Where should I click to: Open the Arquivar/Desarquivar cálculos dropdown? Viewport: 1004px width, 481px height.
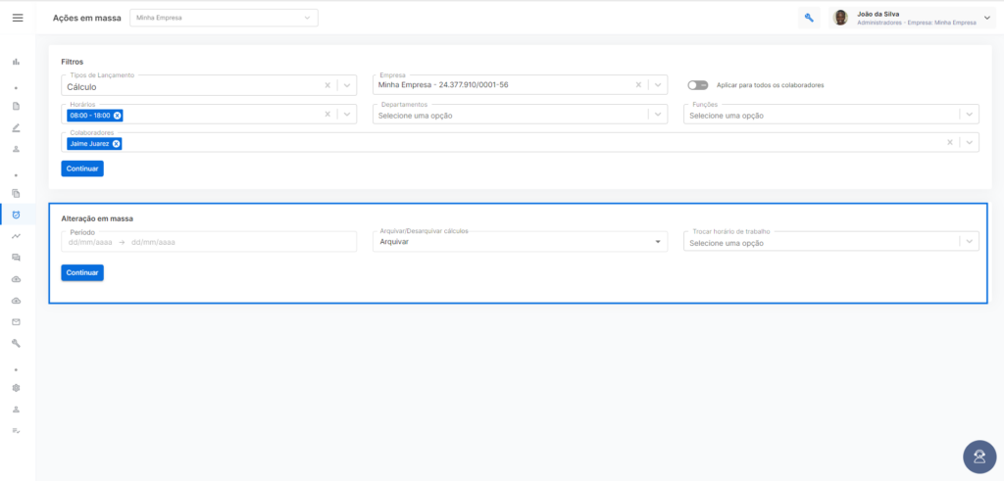tap(520, 241)
